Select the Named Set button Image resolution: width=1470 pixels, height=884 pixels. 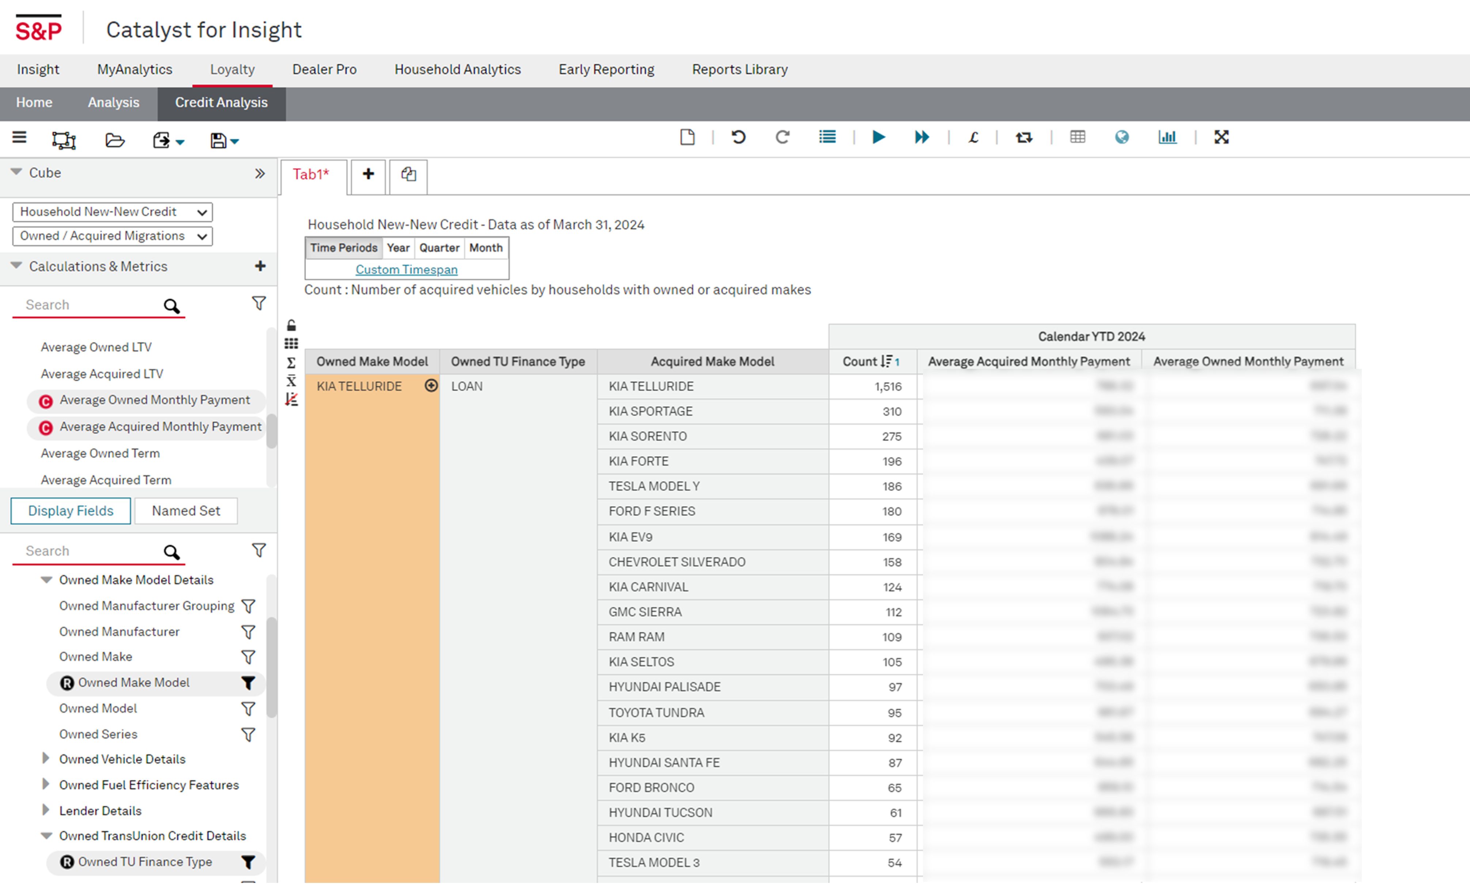pos(186,511)
